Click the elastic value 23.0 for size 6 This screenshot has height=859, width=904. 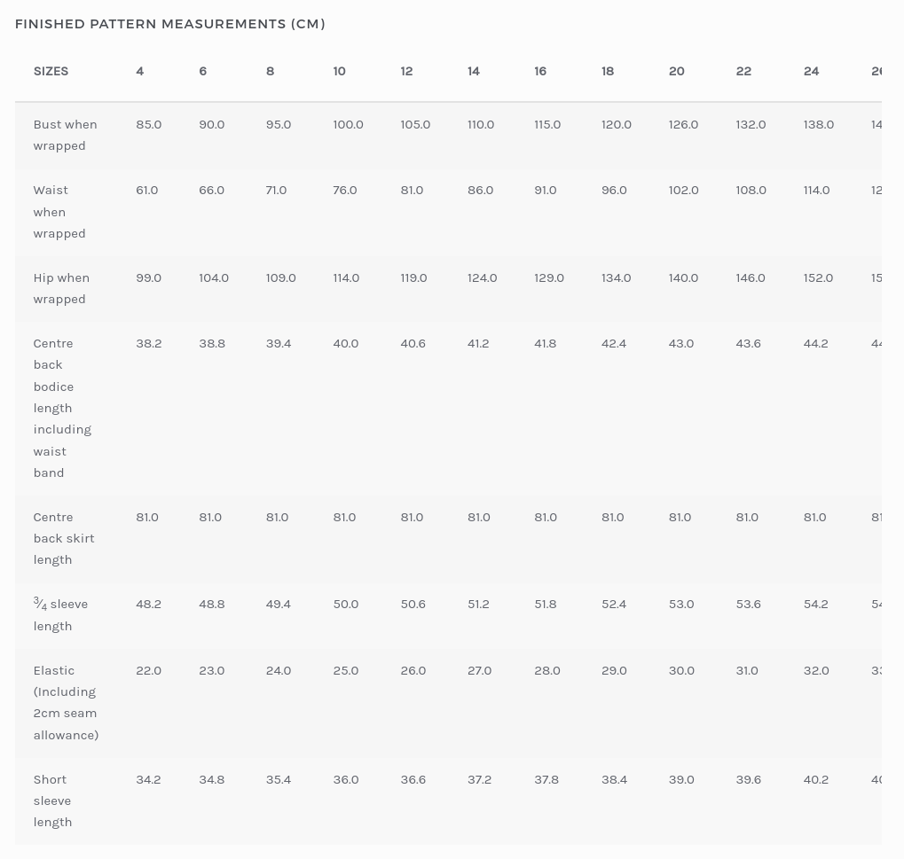click(x=211, y=670)
